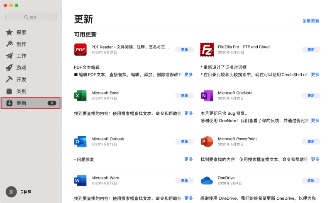The image size is (332, 203).
Task: Update PDF Reader with its 更新 button
Action: point(184,49)
